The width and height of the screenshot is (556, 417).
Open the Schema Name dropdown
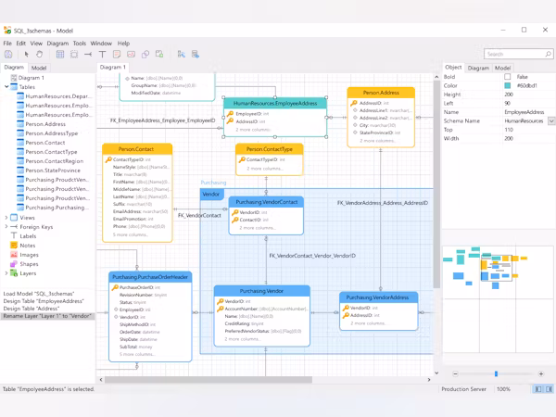tap(551, 120)
